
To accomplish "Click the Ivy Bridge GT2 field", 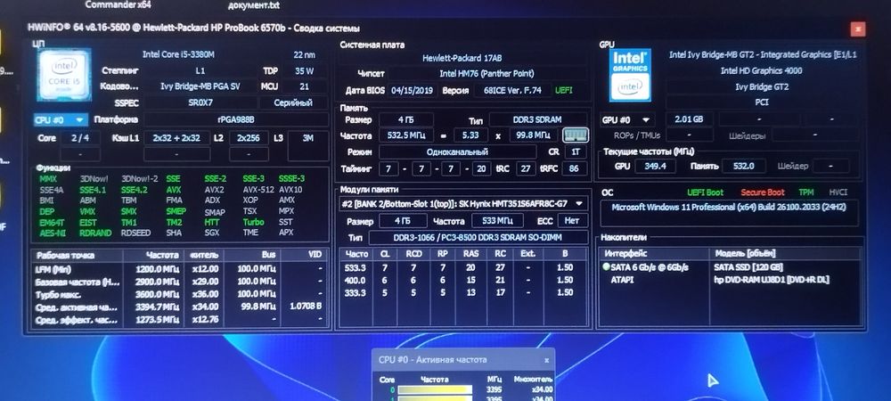I will [762, 87].
